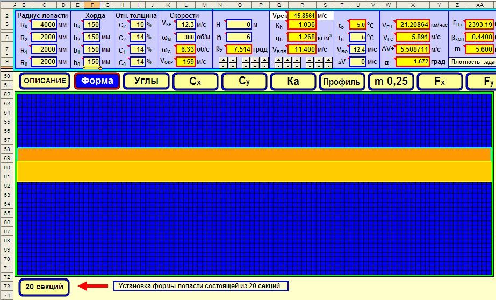This screenshot has width=496, height=300.
Task: Switch to the Форма view
Action: click(x=97, y=82)
